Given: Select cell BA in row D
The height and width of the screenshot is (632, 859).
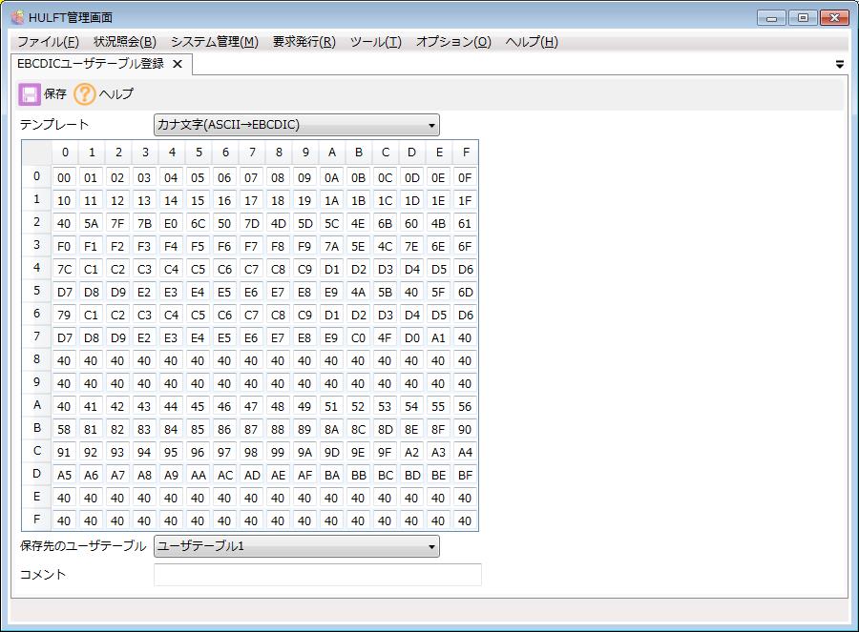Looking at the screenshot, I should [331, 476].
